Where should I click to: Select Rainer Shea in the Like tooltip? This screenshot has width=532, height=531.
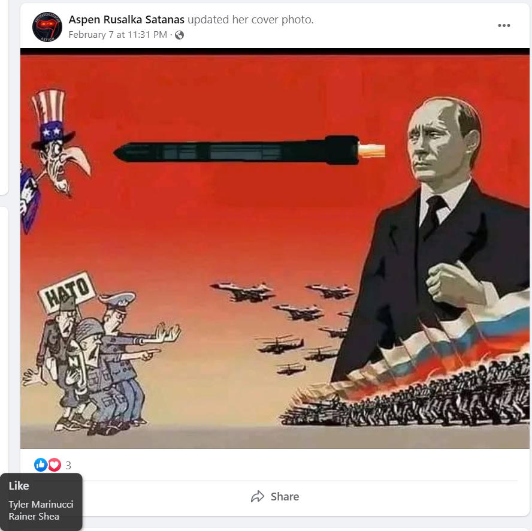[34, 517]
